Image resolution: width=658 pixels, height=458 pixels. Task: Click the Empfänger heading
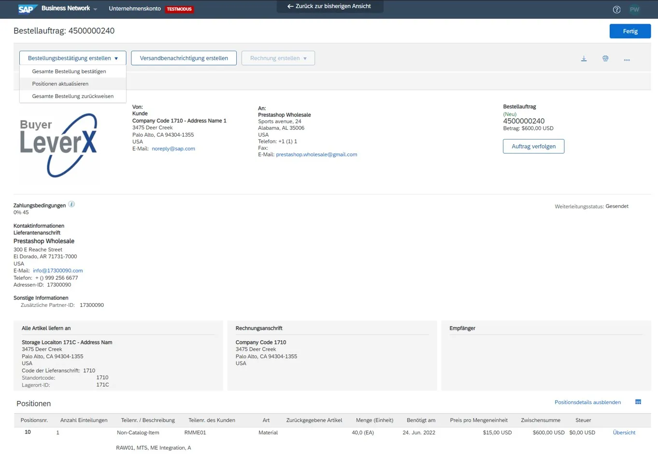[x=462, y=328]
